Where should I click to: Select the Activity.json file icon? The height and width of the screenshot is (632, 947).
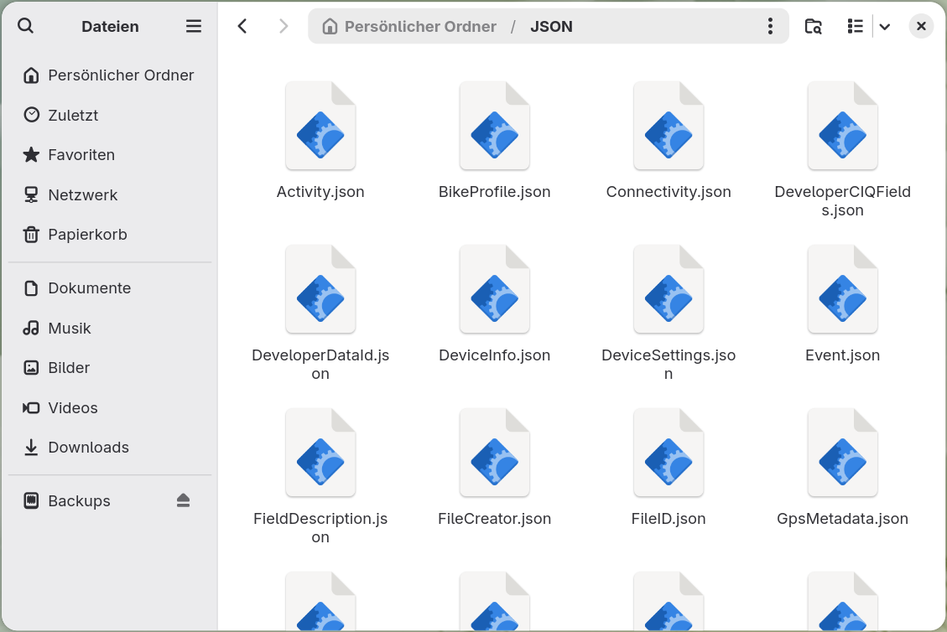point(320,126)
